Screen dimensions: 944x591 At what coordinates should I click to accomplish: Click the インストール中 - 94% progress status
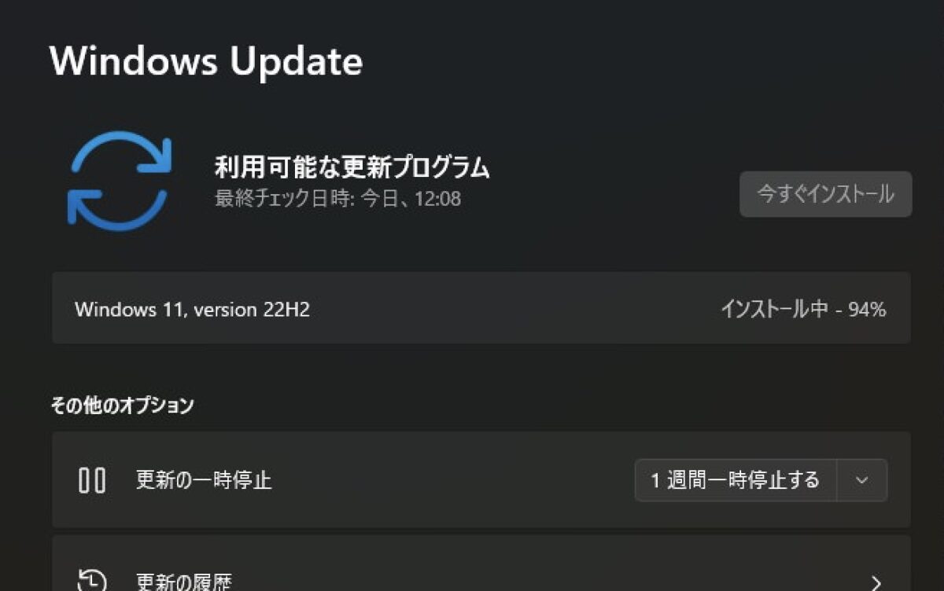(x=803, y=310)
